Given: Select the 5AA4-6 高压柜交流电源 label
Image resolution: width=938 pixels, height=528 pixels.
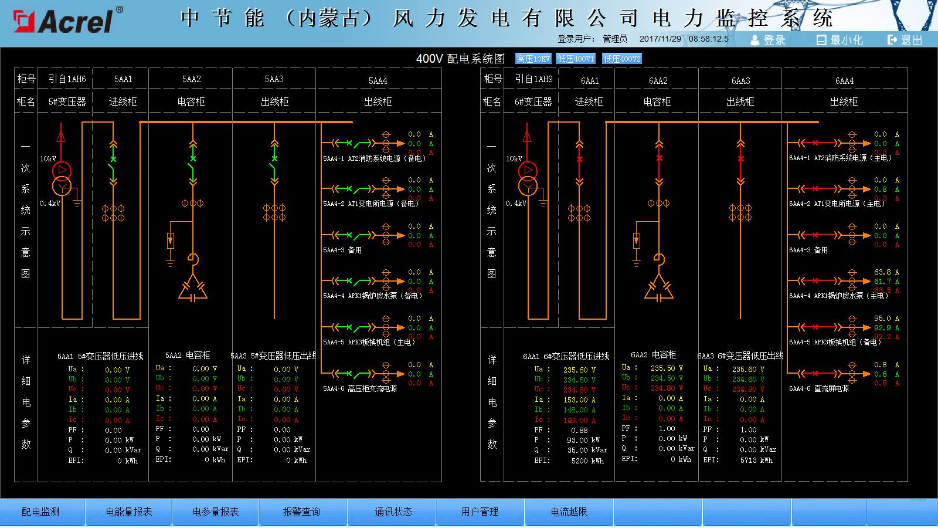Looking at the screenshot, I should point(360,388).
